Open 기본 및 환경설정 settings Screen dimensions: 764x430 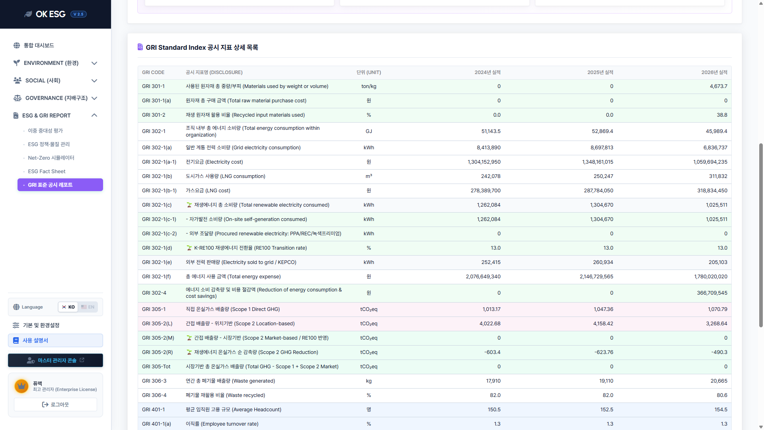tap(55, 325)
